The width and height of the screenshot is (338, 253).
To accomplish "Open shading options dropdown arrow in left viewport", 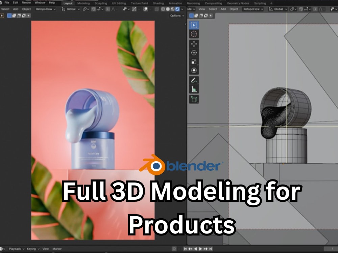I will click(183, 9).
